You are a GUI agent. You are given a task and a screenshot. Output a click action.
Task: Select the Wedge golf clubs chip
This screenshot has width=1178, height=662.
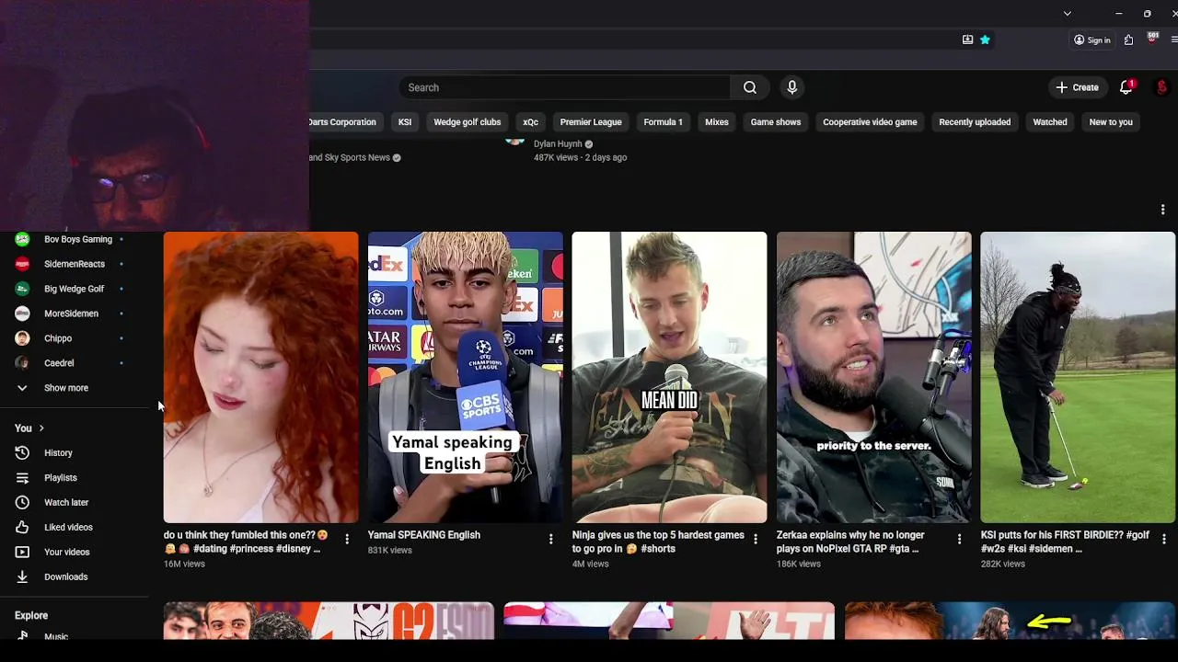point(468,121)
